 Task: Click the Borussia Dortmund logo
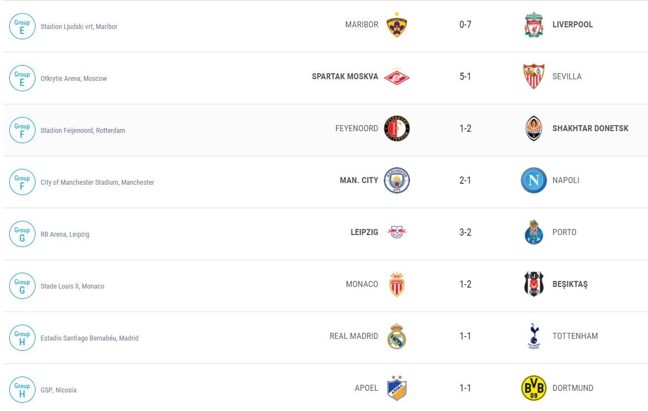[533, 388]
